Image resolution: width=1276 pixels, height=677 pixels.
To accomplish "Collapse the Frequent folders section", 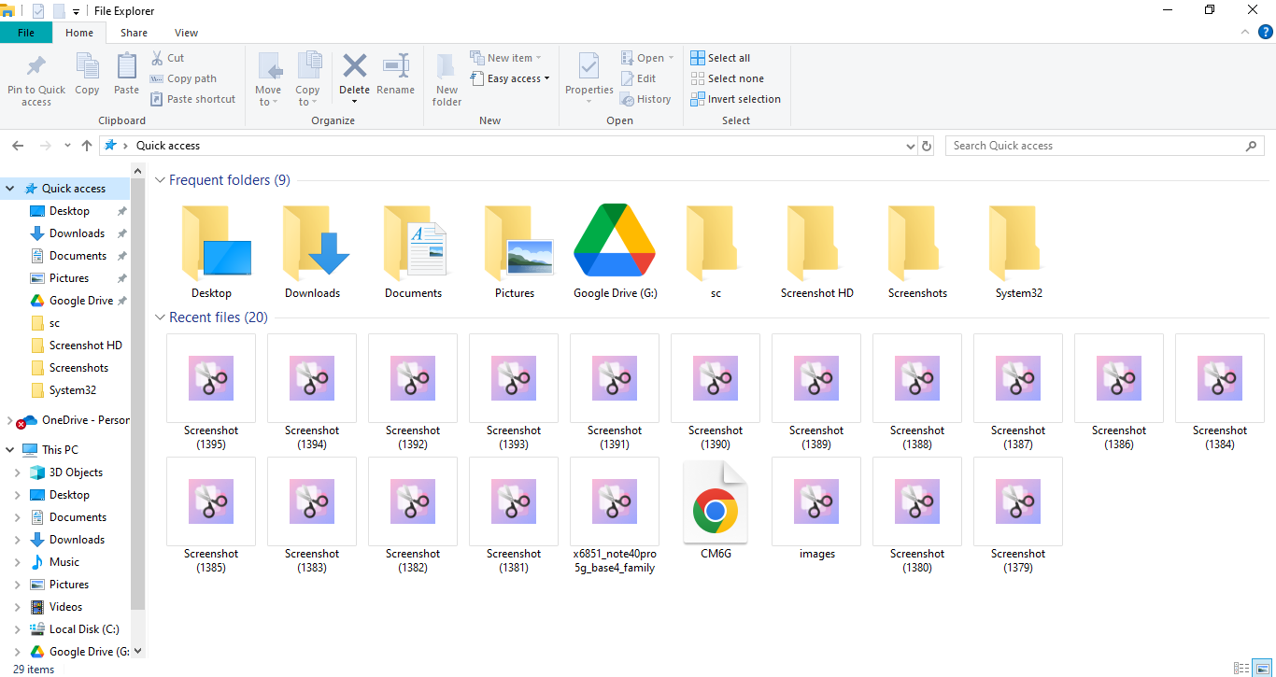I will coord(160,180).
